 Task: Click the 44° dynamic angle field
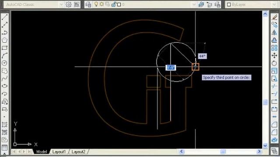[x=202, y=56]
